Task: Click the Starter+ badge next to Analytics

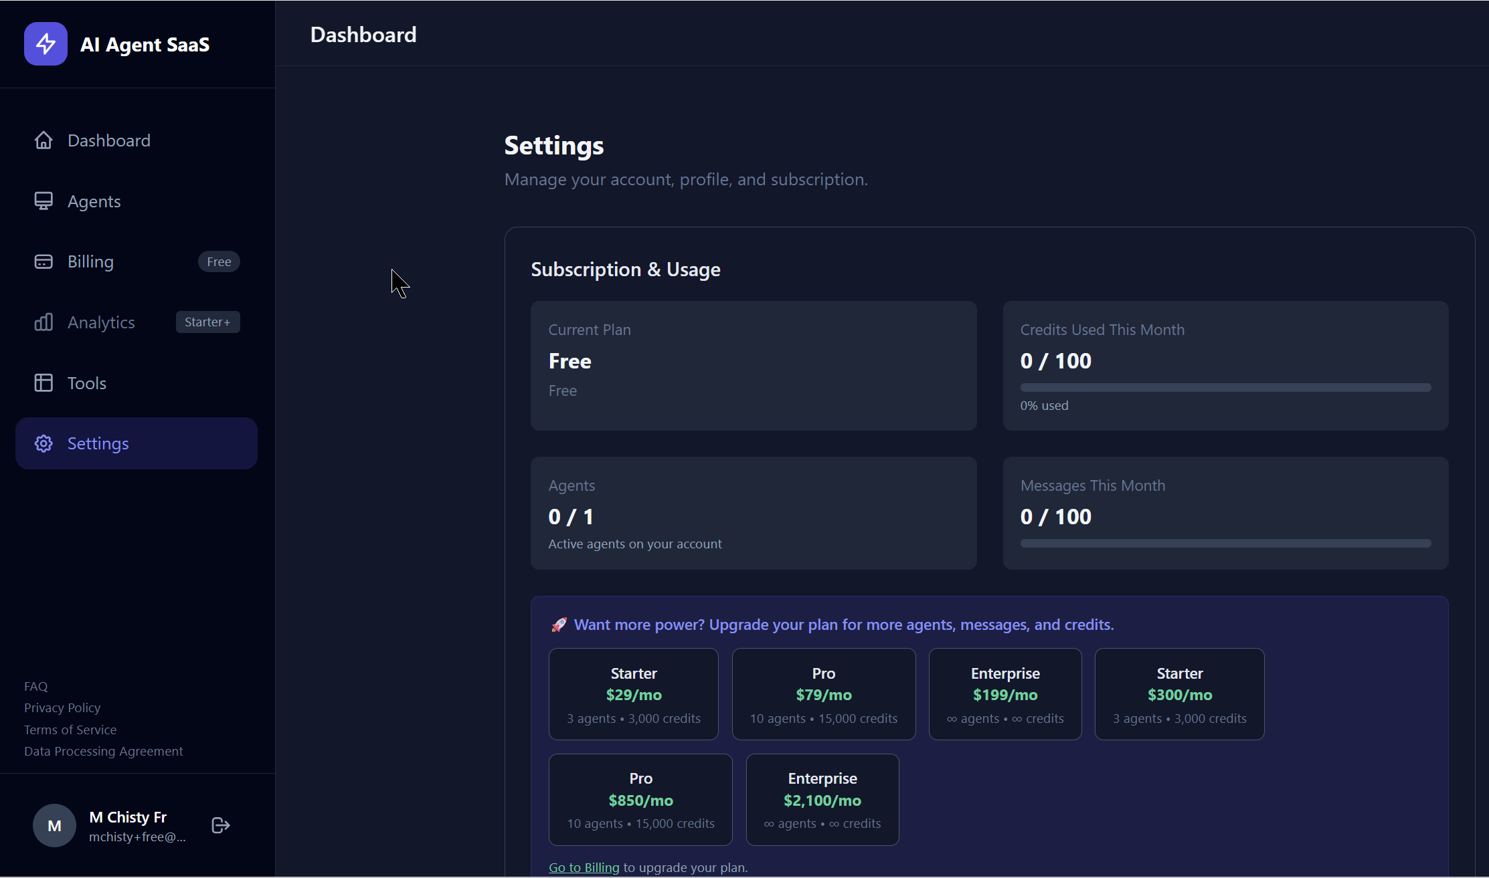Action: click(x=207, y=322)
